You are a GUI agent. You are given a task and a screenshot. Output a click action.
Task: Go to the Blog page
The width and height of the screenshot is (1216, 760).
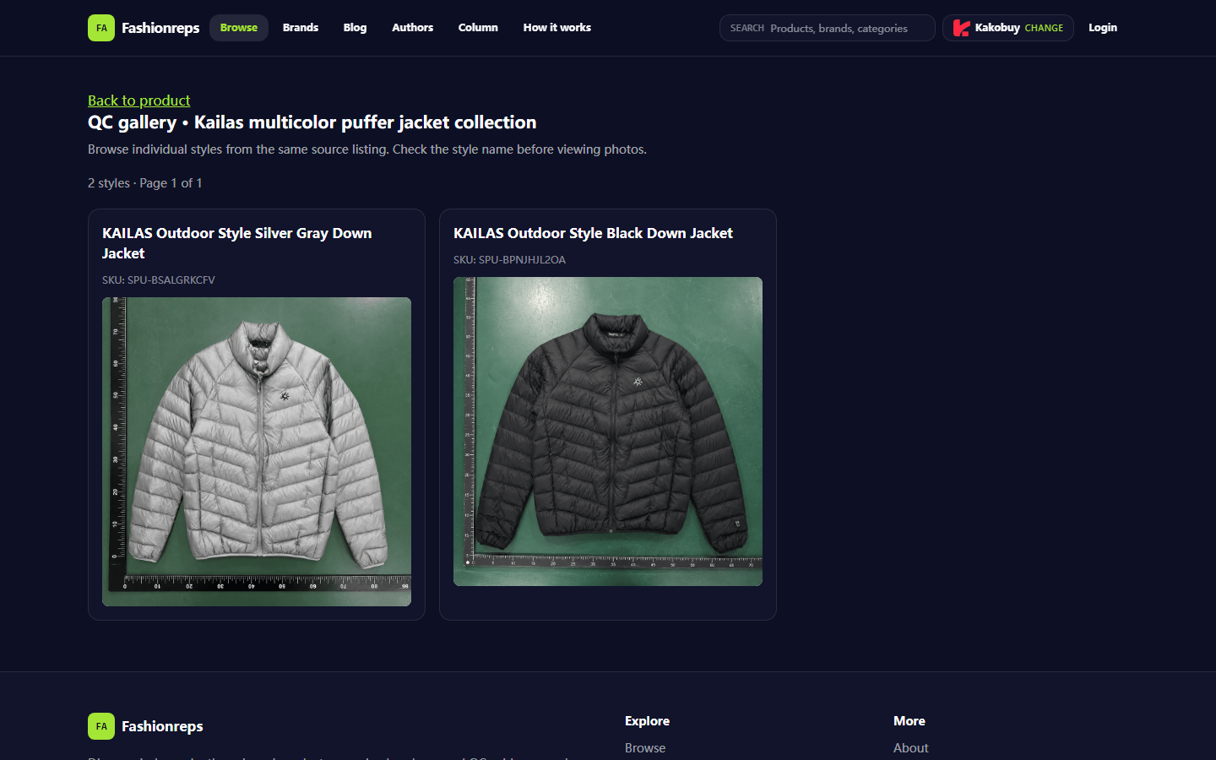355,28
